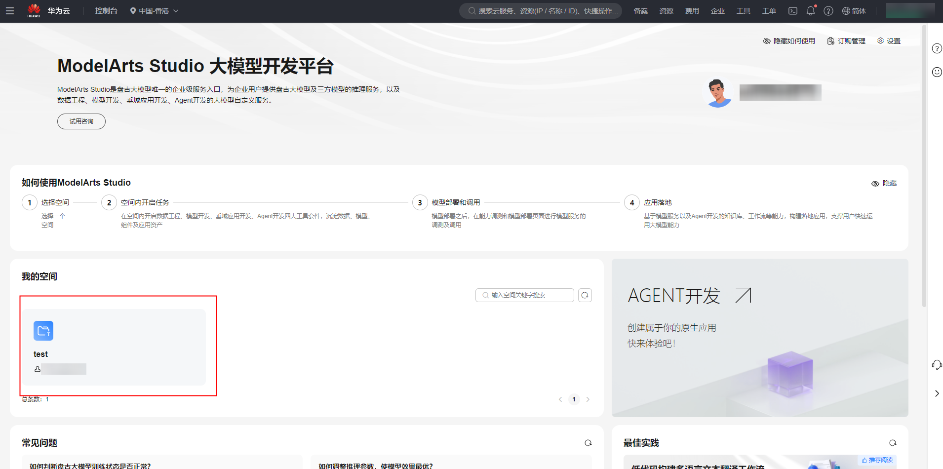This screenshot has width=943, height=469.
Task: Open AGENT开发 arrow link
Action: pyautogui.click(x=743, y=295)
